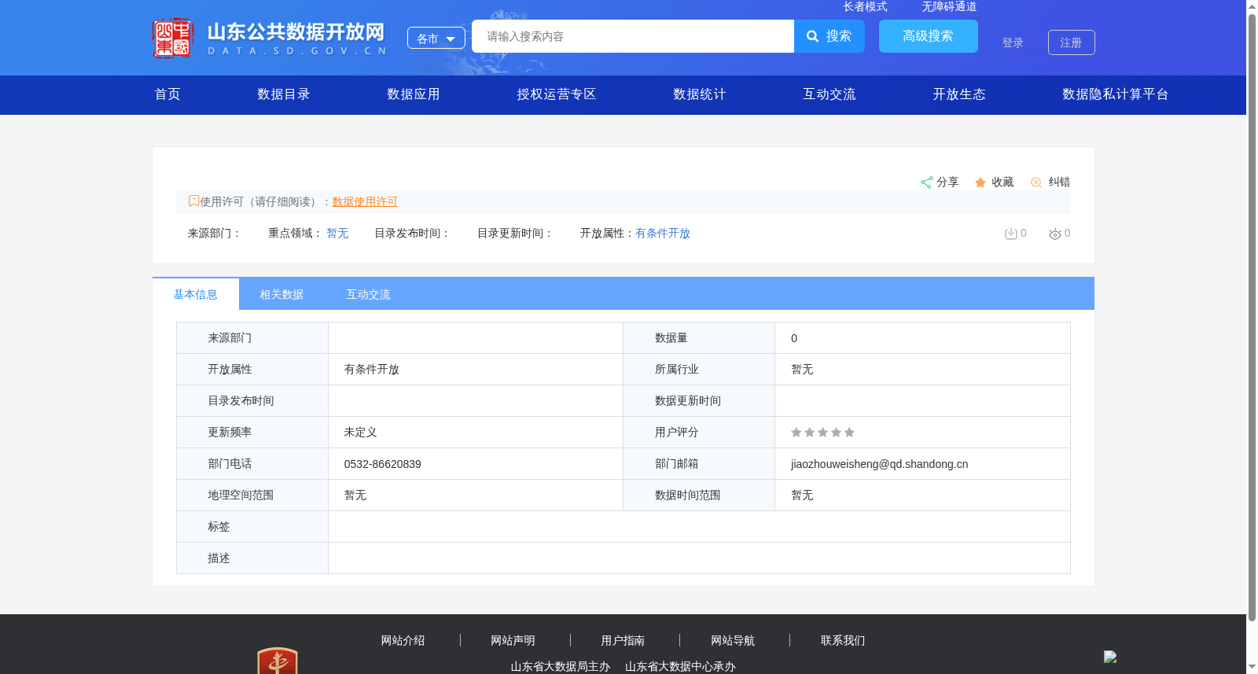Open 互动交流 navigation menu item

pos(829,94)
